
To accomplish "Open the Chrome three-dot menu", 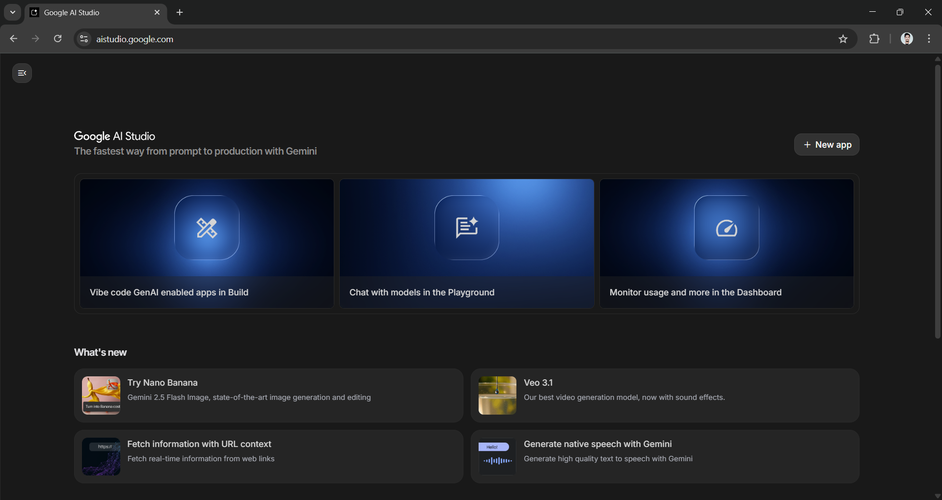I will point(929,39).
